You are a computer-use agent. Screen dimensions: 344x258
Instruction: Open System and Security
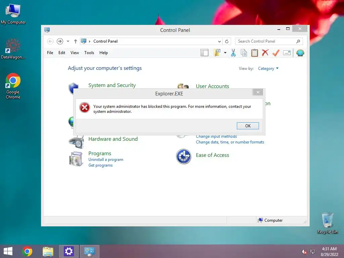click(x=112, y=85)
